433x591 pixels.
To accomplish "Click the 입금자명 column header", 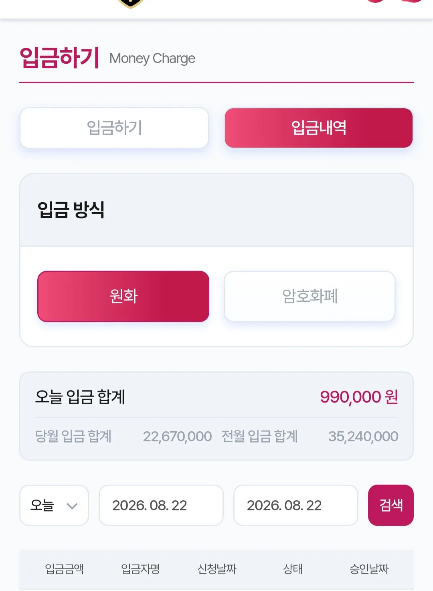I will 140,569.
